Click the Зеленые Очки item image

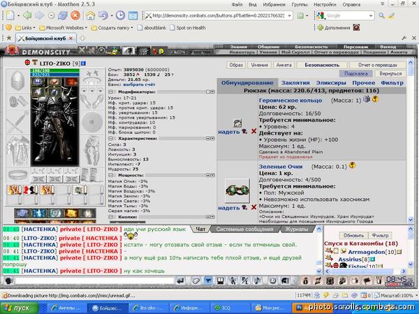coord(237,190)
